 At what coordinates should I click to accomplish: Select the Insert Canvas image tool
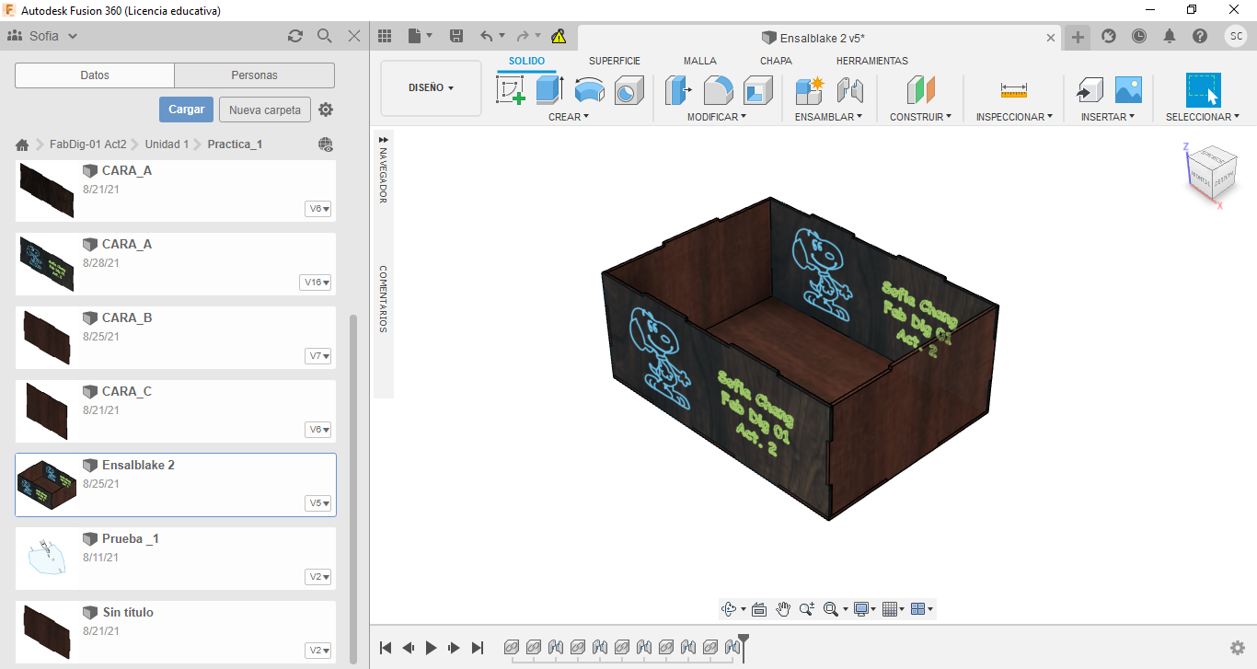1128,90
